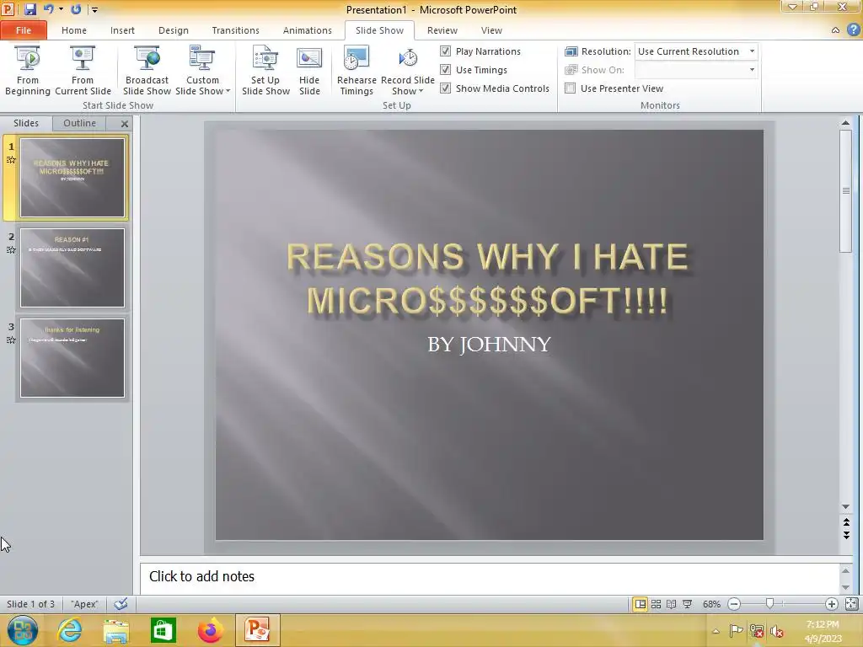The image size is (863, 647).
Task: Open Windows Store taskbar icon
Action: click(163, 630)
